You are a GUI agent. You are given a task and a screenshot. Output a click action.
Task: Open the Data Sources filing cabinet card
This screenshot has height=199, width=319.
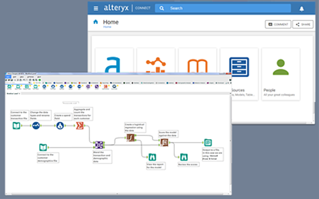(239, 74)
